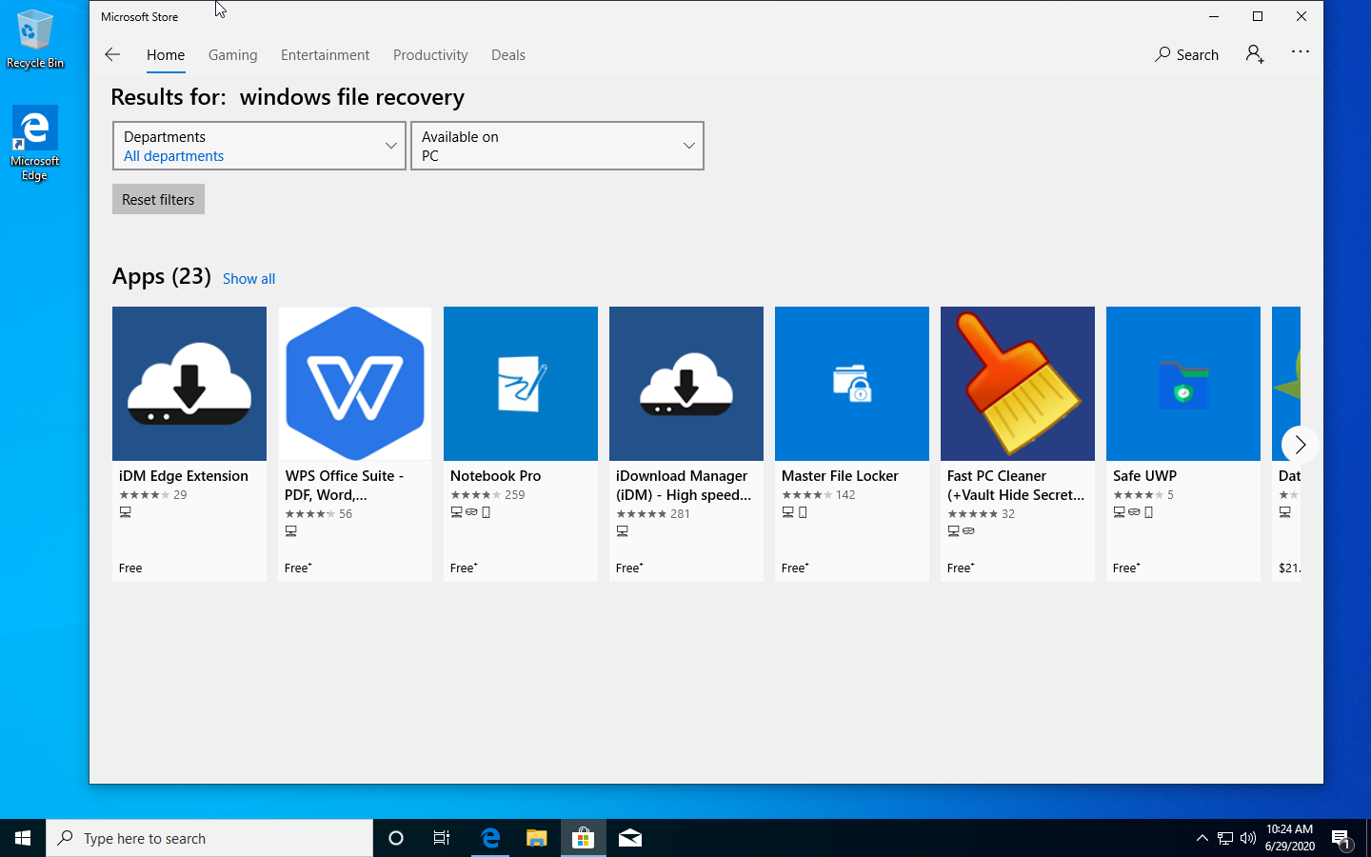1371x857 pixels.
Task: Open Notebook Pro app tile image
Action: 521,384
